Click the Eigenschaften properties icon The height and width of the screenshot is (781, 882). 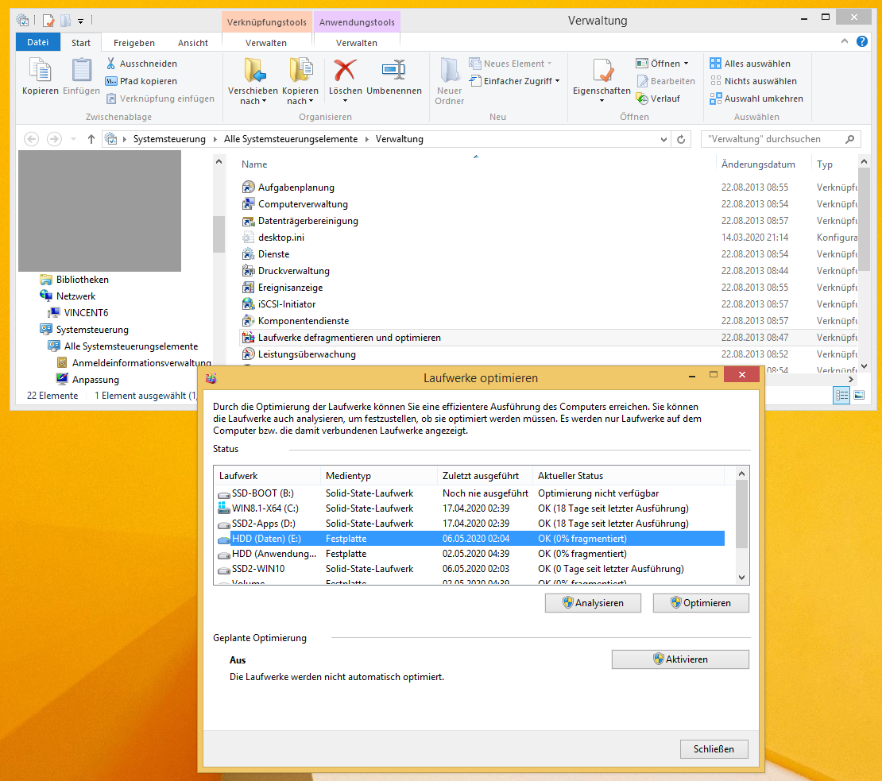[602, 72]
